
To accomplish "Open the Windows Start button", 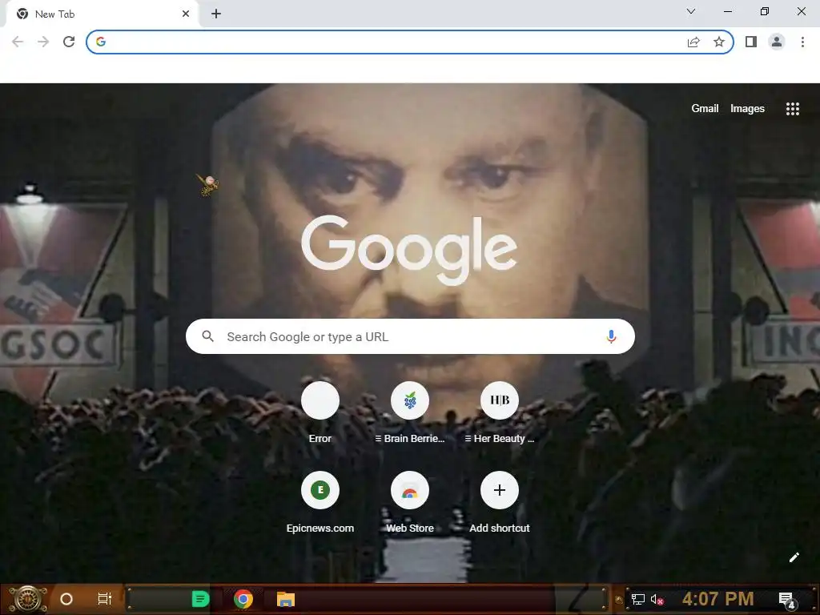I will (27, 599).
